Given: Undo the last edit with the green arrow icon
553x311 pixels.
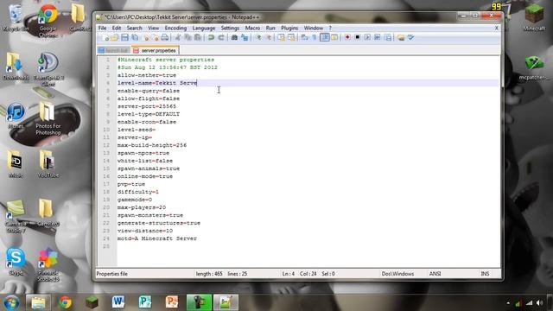Looking at the screenshot, I should (x=211, y=37).
